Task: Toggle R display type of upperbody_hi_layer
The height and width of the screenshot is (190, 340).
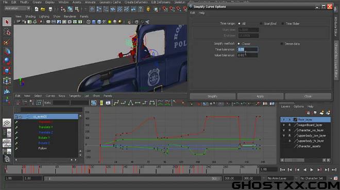Action: pyautogui.click(x=290, y=141)
